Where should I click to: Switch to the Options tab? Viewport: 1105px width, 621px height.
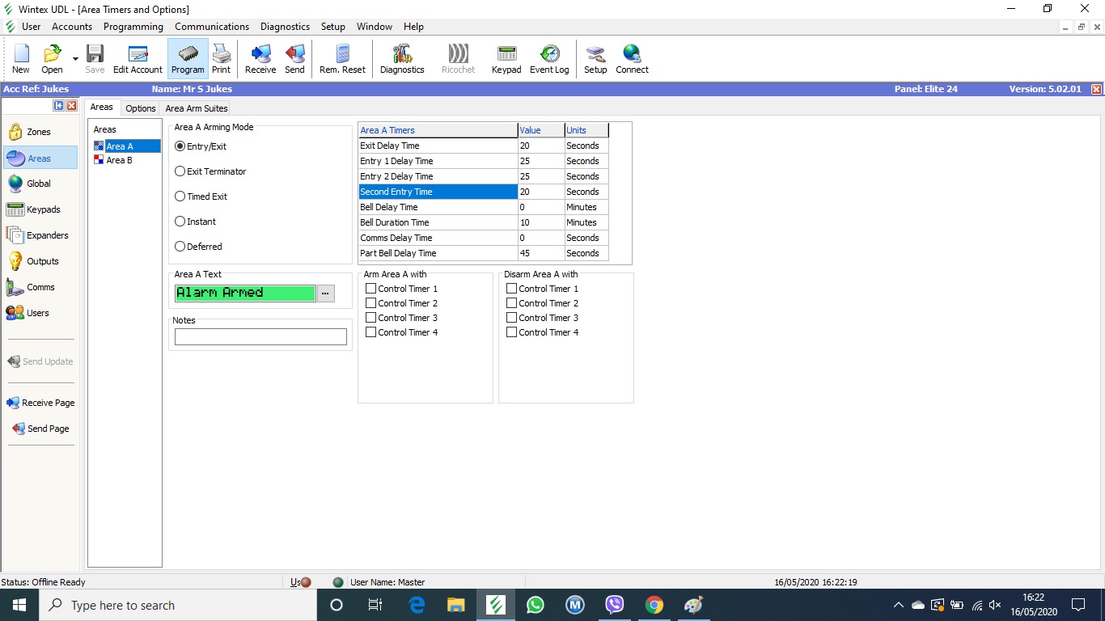pyautogui.click(x=141, y=108)
